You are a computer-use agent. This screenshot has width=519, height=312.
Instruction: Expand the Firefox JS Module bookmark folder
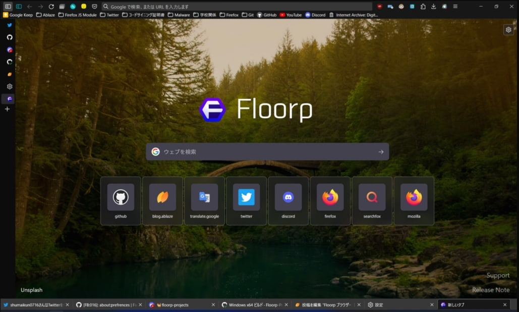click(77, 15)
